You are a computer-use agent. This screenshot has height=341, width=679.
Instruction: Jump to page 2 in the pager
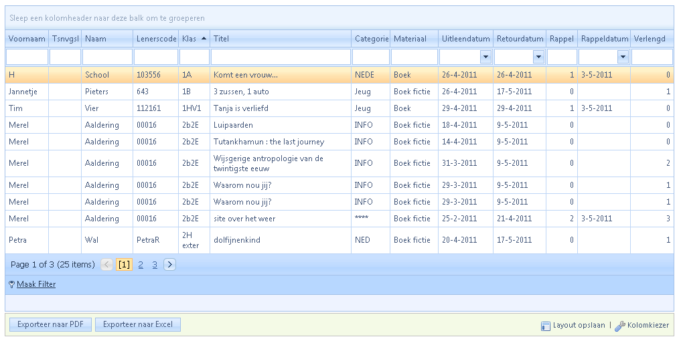pos(141,265)
